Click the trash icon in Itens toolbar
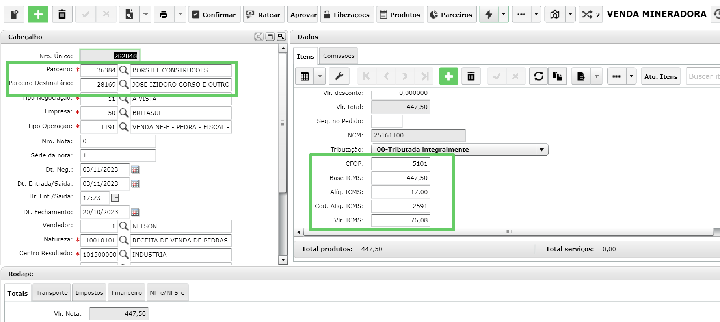This screenshot has height=322, width=720. tap(471, 76)
